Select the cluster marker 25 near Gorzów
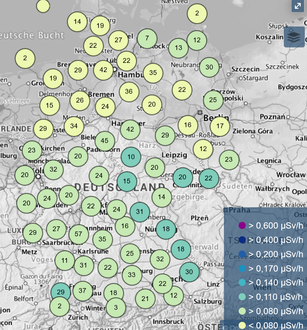Viewport: 307px width, 330px height. pos(213,100)
